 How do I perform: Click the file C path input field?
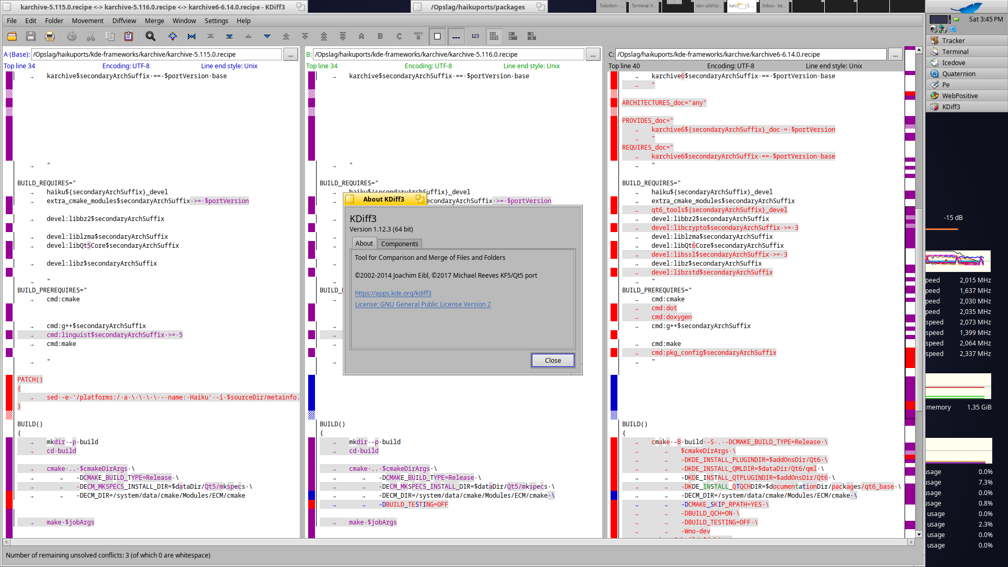pyautogui.click(x=751, y=54)
